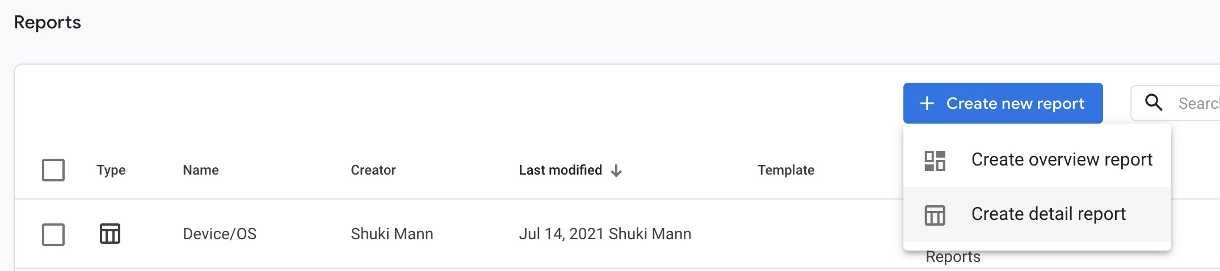Open the Create new report dropdown button

click(1003, 103)
